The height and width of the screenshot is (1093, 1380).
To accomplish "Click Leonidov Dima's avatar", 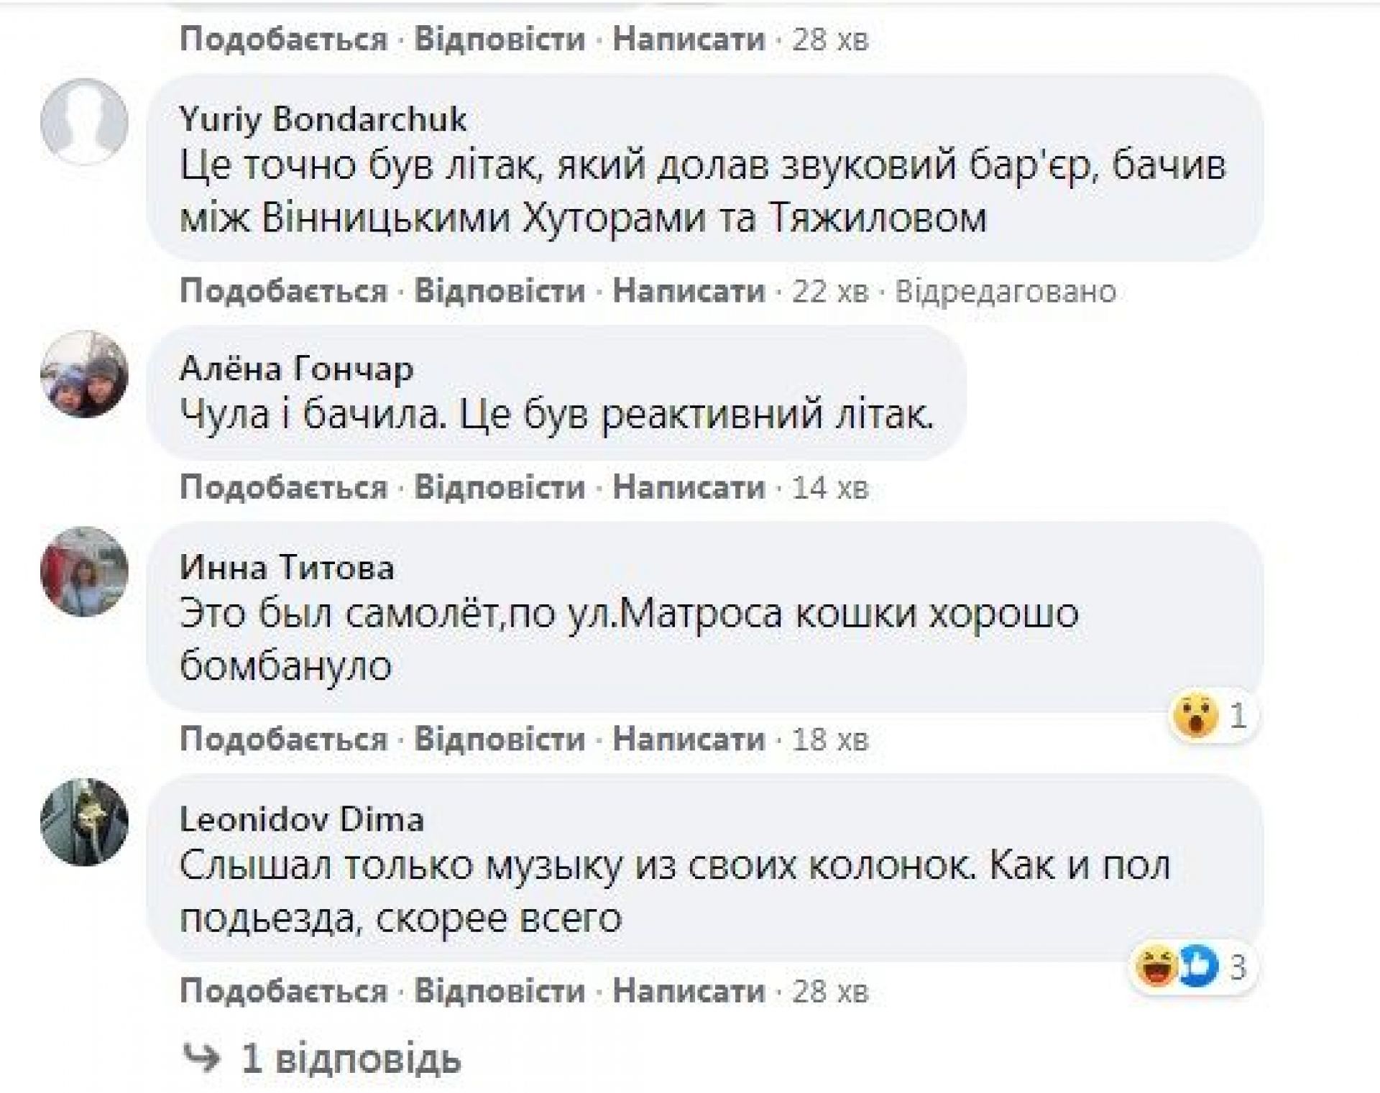I will (84, 822).
